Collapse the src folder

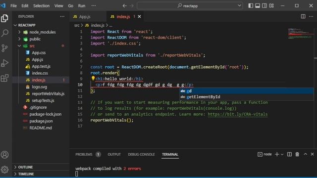19,46
